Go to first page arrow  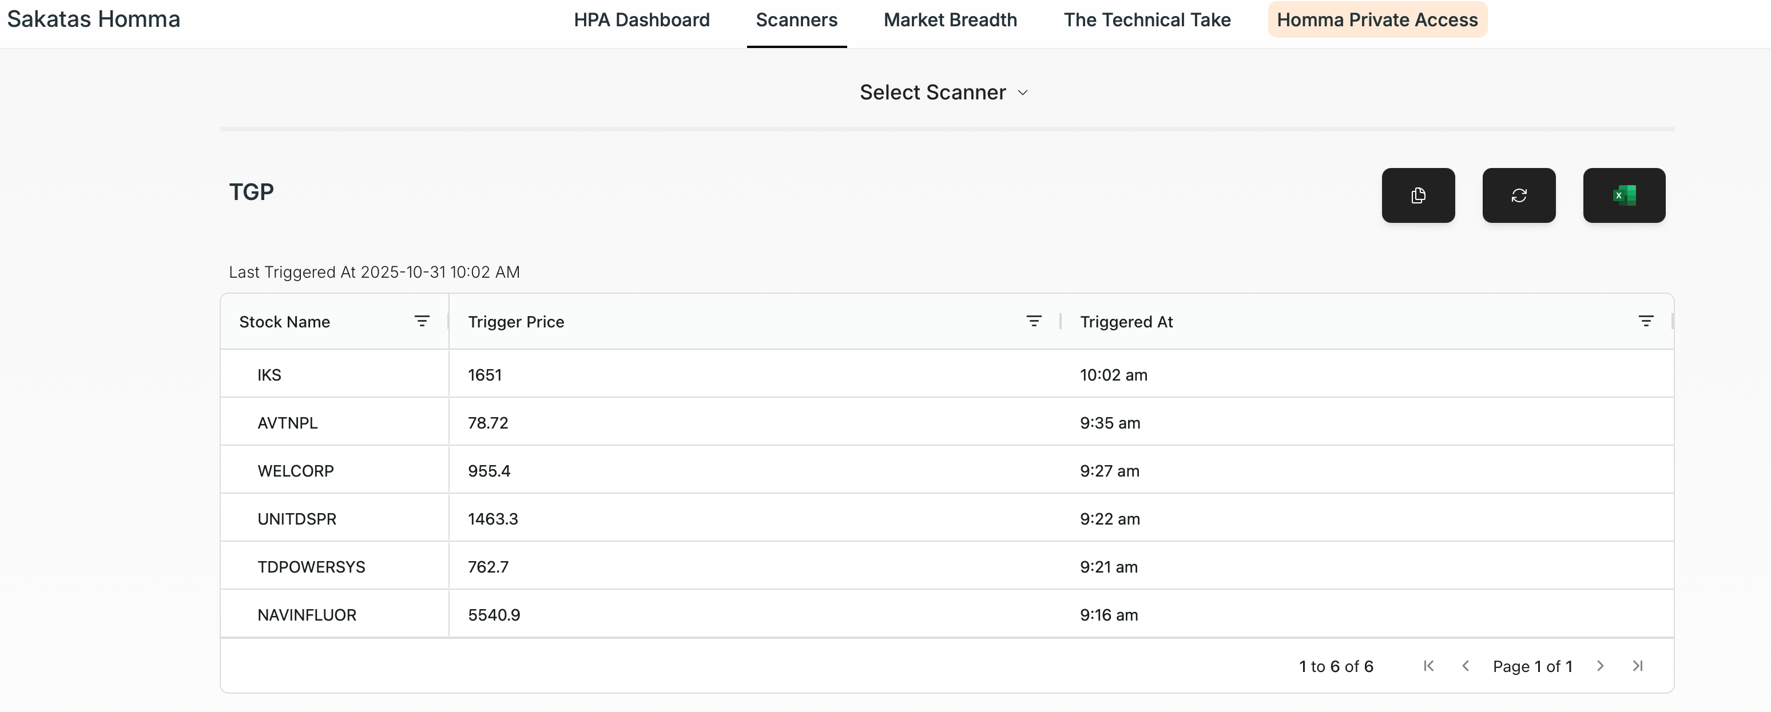click(x=1428, y=666)
